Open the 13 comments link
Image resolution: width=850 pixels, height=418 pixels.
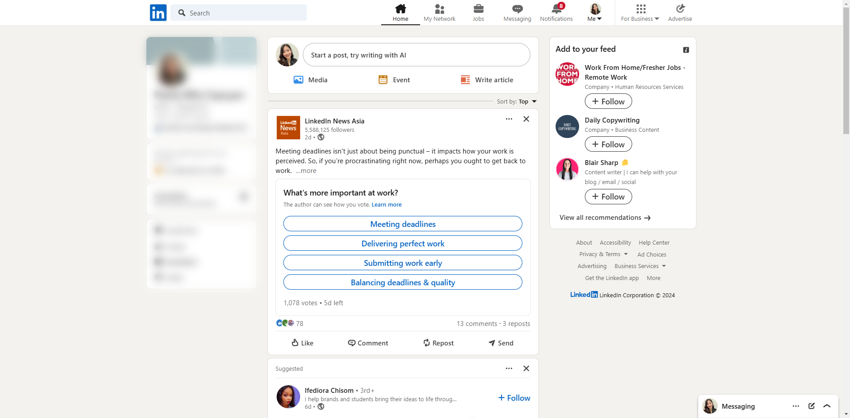477,324
